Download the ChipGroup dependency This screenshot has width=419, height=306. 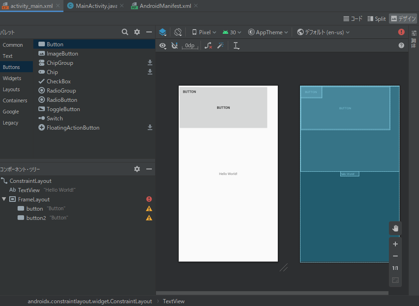point(150,62)
